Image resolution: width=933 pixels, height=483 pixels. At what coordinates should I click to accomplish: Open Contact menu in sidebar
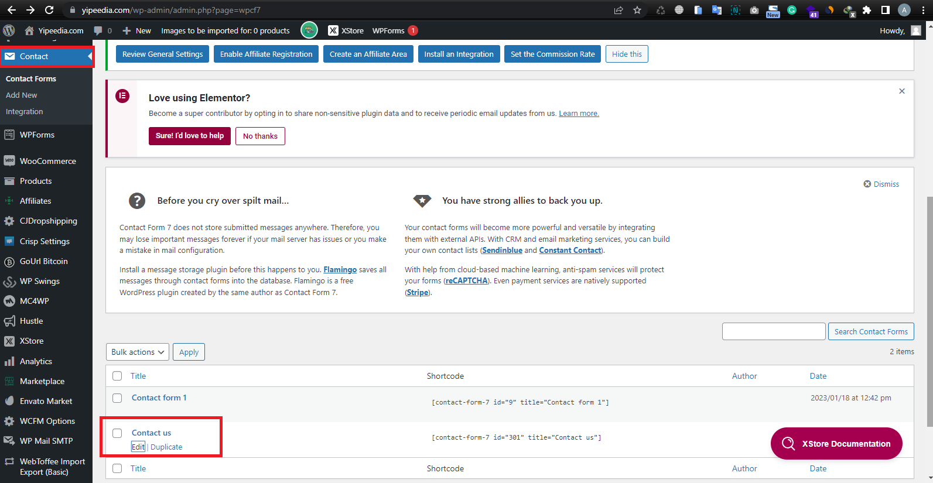46,56
